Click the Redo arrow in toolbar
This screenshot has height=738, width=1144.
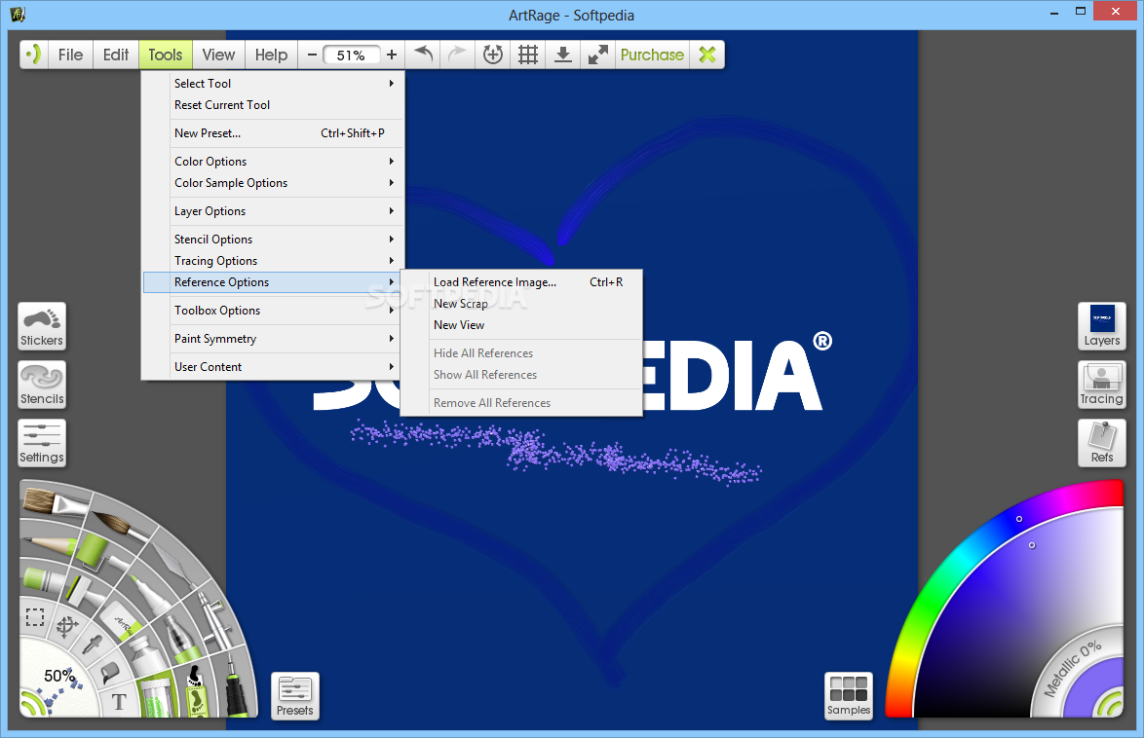(457, 55)
